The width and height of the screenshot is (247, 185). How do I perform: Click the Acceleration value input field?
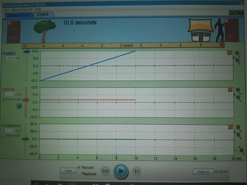(10, 130)
